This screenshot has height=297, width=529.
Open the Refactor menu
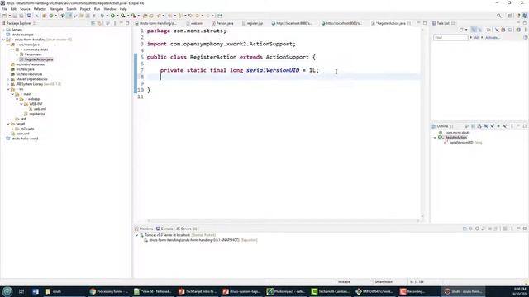point(40,9)
